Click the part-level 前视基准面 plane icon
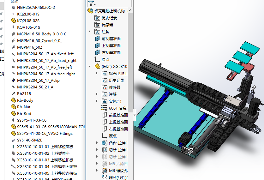 coord(105,115)
